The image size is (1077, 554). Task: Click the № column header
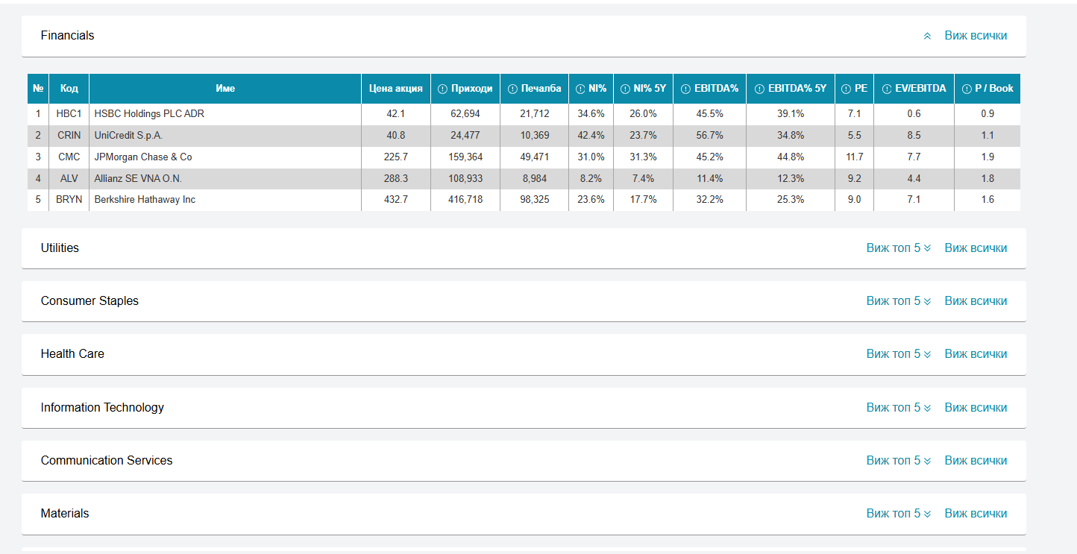tap(38, 89)
